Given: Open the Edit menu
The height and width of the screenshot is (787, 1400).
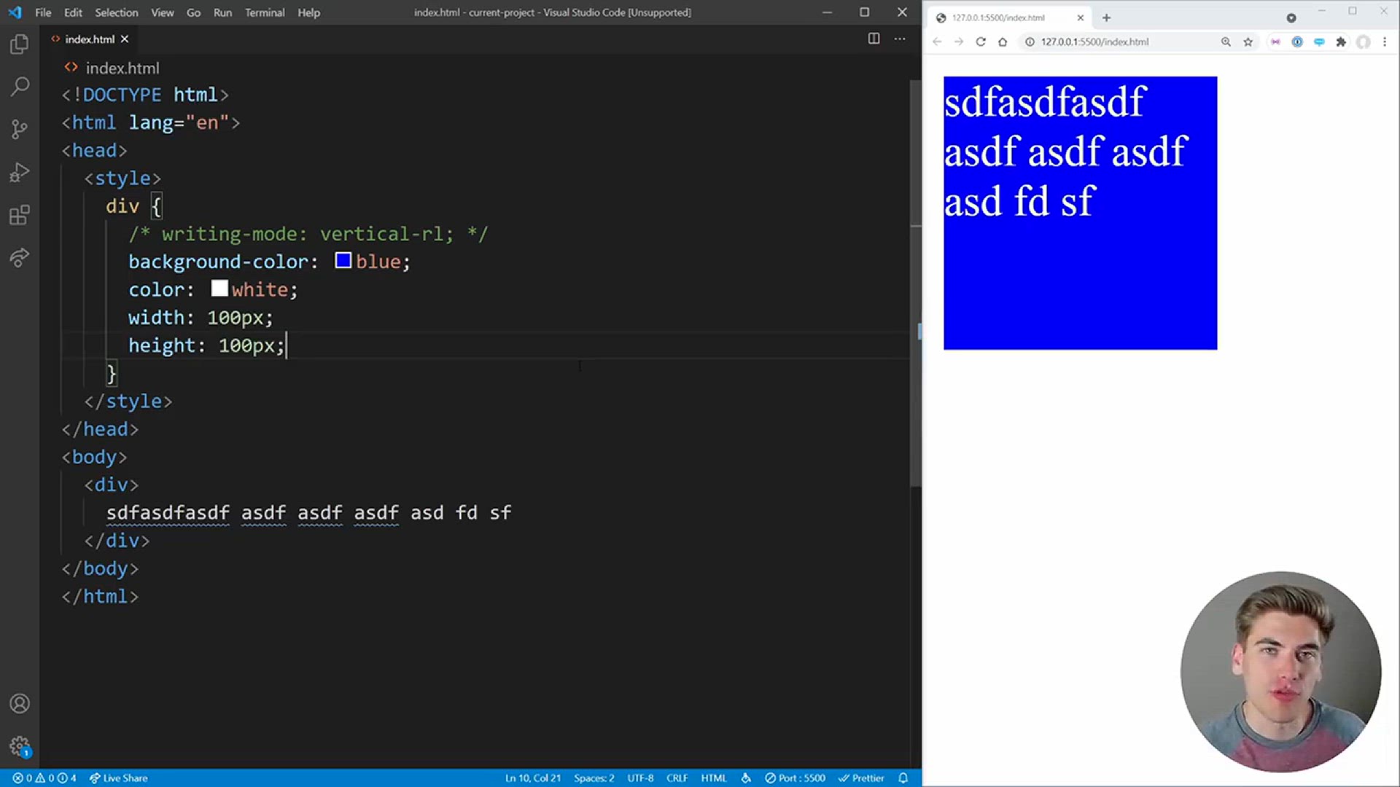Looking at the screenshot, I should coord(73,12).
